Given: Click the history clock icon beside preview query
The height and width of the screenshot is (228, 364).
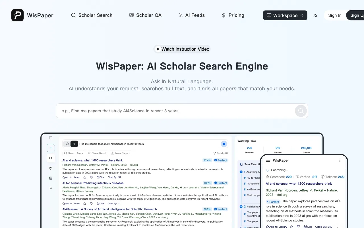Looking at the screenshot, I should pyautogui.click(x=67, y=144).
